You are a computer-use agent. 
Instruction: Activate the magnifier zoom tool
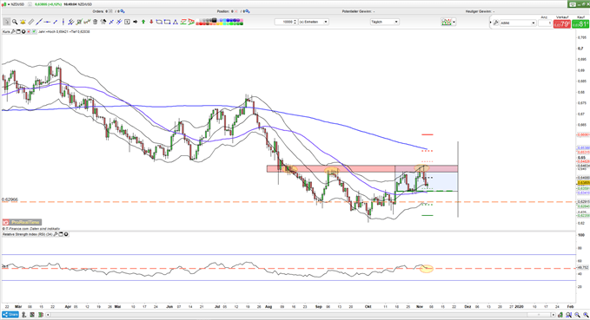point(15,22)
